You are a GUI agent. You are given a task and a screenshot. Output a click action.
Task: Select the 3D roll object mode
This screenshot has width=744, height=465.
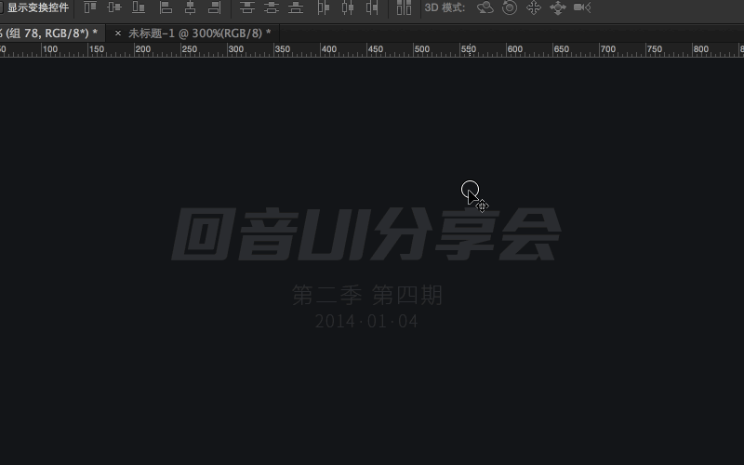tap(510, 7)
